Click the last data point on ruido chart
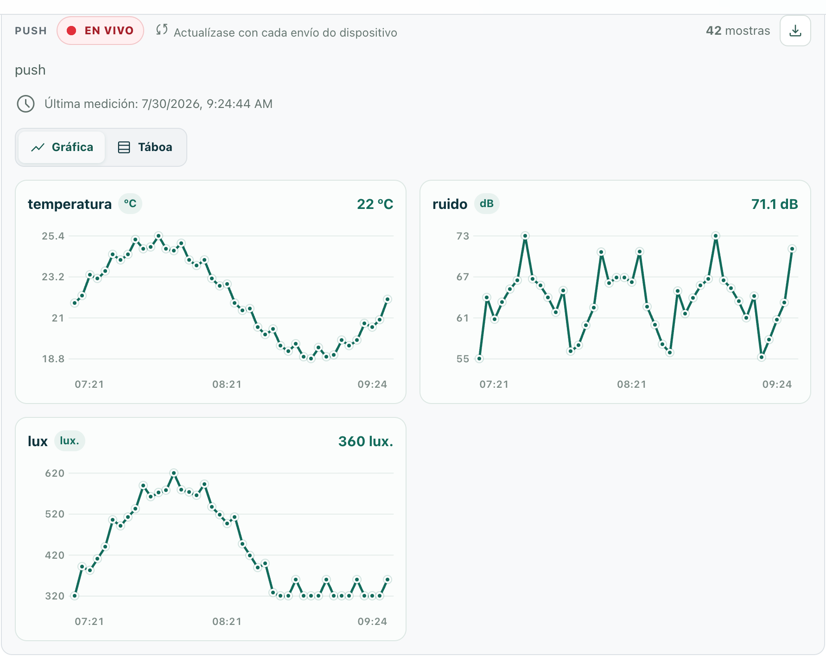 pyautogui.click(x=792, y=249)
